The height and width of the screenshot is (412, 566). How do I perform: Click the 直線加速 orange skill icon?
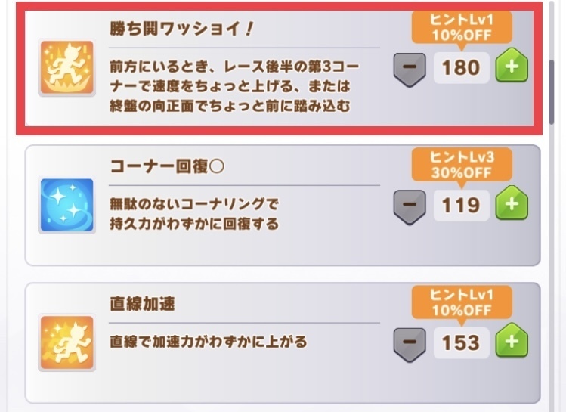tap(66, 342)
